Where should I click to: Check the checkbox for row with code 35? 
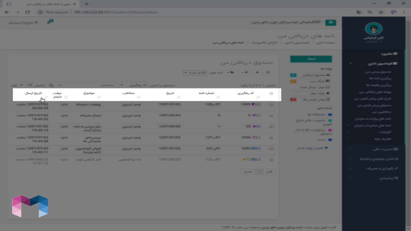[271, 127]
